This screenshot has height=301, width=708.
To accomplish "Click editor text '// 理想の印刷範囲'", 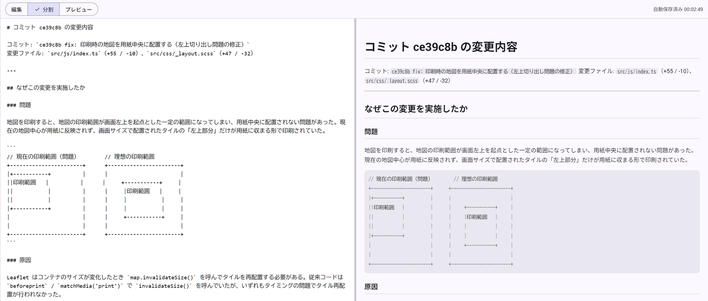I will tap(129, 156).
